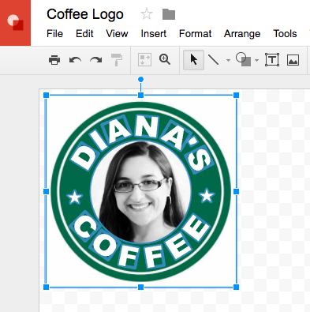The height and width of the screenshot is (312, 310).
Task: Select the Shape tool
Action: pyautogui.click(x=243, y=59)
